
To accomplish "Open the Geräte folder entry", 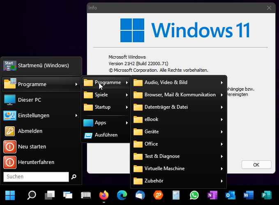I will 178,132.
